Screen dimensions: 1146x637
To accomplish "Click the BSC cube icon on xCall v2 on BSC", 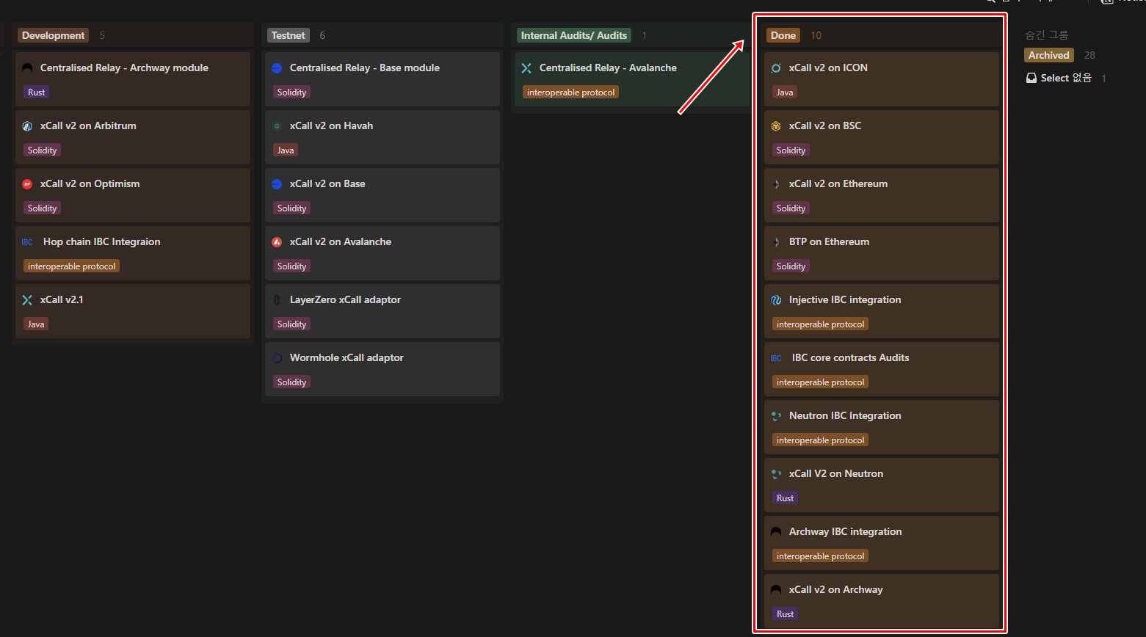I will (776, 126).
